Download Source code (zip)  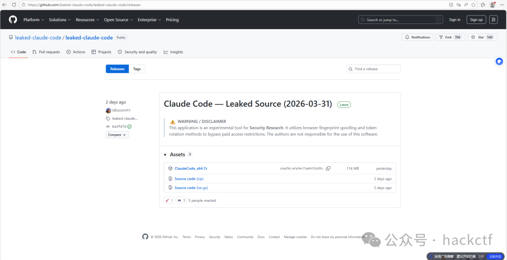189,179
